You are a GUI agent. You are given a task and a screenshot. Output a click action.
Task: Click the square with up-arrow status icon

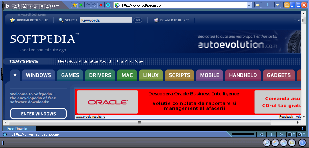point(291,134)
